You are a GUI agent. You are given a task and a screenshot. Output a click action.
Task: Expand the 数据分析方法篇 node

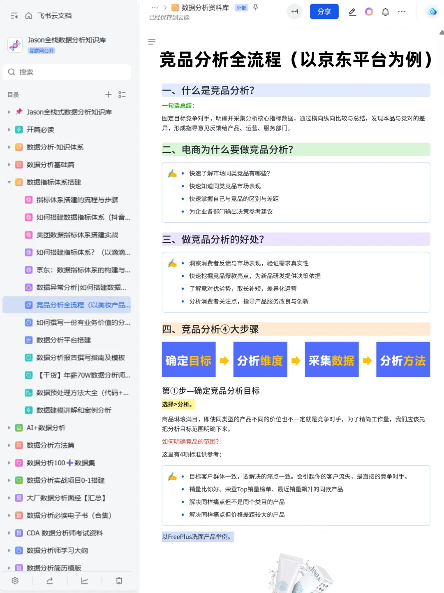pos(9,445)
